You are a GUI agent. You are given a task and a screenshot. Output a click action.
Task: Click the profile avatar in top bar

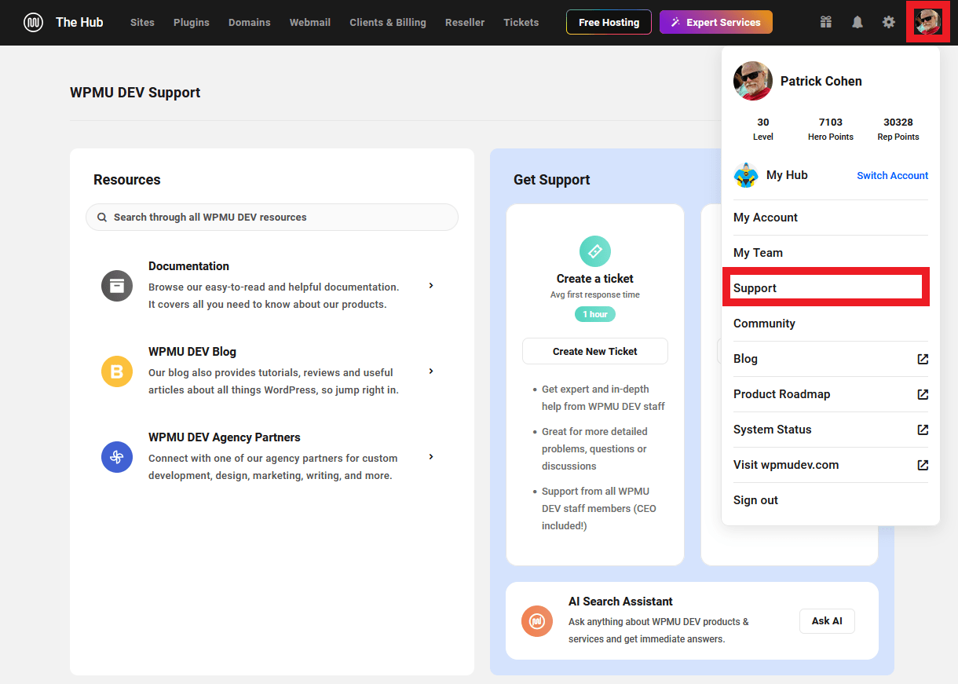[x=927, y=22]
